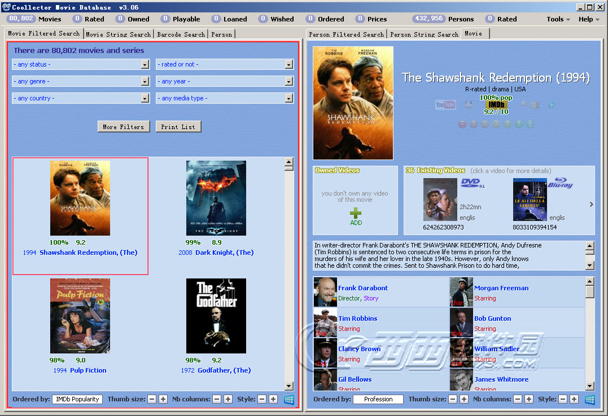
Task: Click the Blu-ray logo icon
Action: click(x=561, y=183)
